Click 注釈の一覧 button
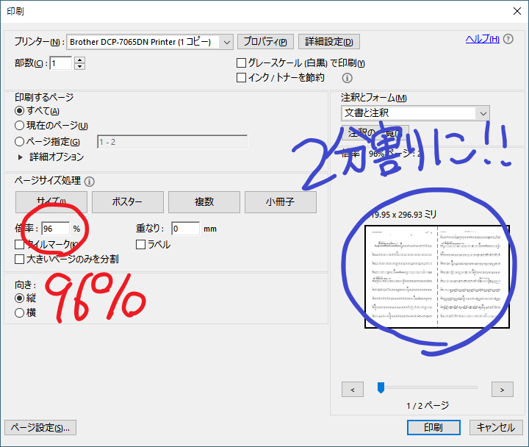Image resolution: width=529 pixels, height=447 pixels. pos(375,132)
